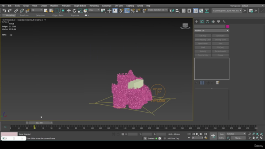Open the project path dropdown

pos(227,11)
